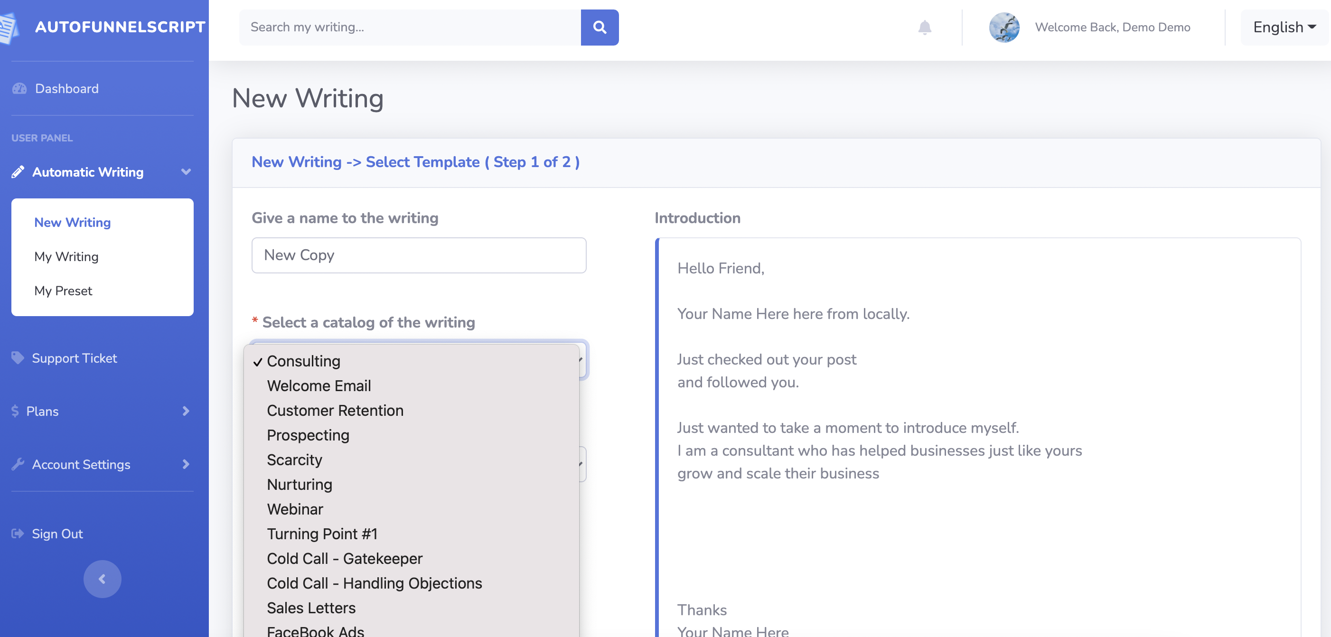The height and width of the screenshot is (637, 1331).
Task: Choose the FaceBook Ads option
Action: tap(411, 630)
